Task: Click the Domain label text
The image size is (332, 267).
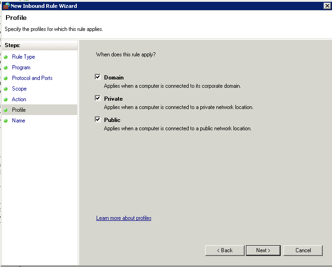Action: coord(114,78)
